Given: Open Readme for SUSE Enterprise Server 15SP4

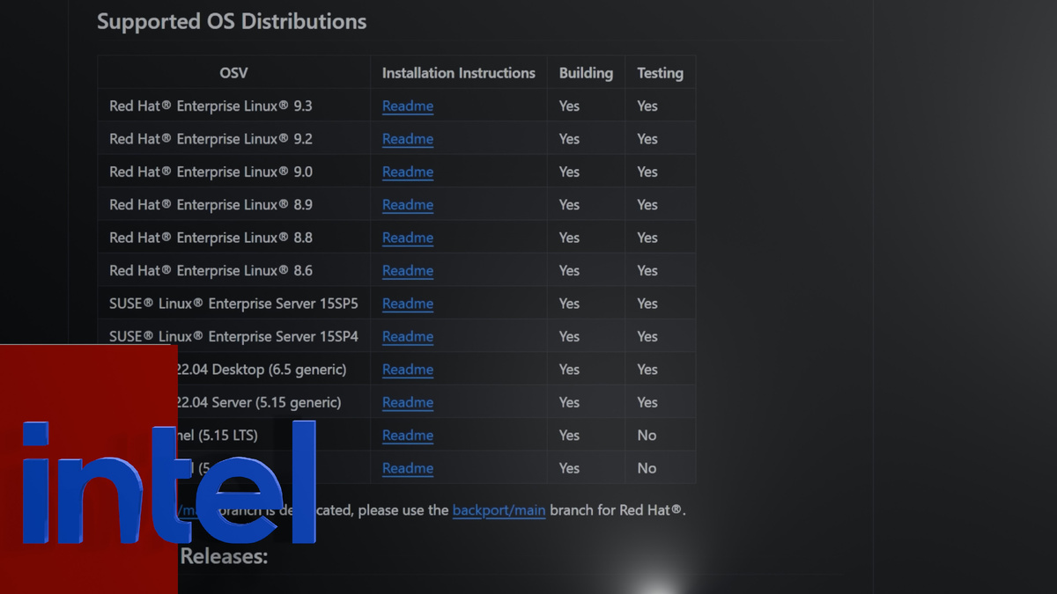Looking at the screenshot, I should (x=408, y=337).
